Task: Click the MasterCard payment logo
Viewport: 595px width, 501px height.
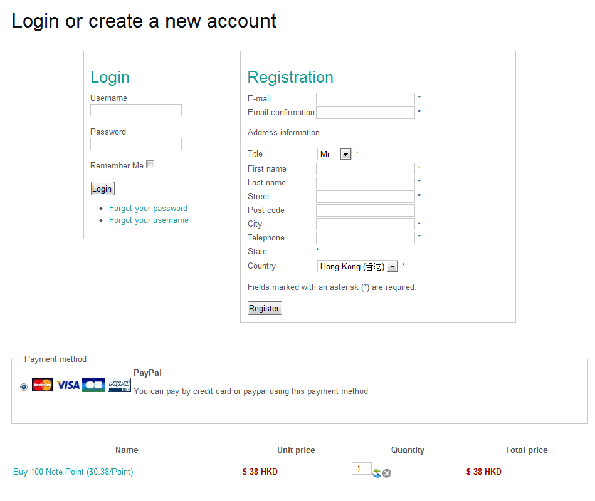Action: tap(42, 385)
